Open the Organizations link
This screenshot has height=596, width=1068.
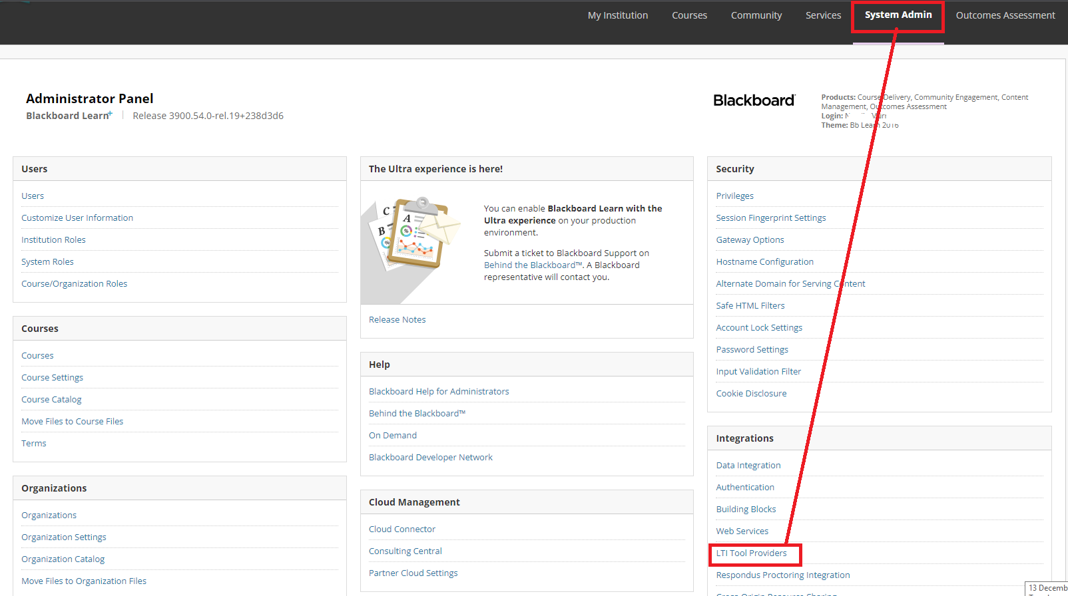[x=49, y=516]
